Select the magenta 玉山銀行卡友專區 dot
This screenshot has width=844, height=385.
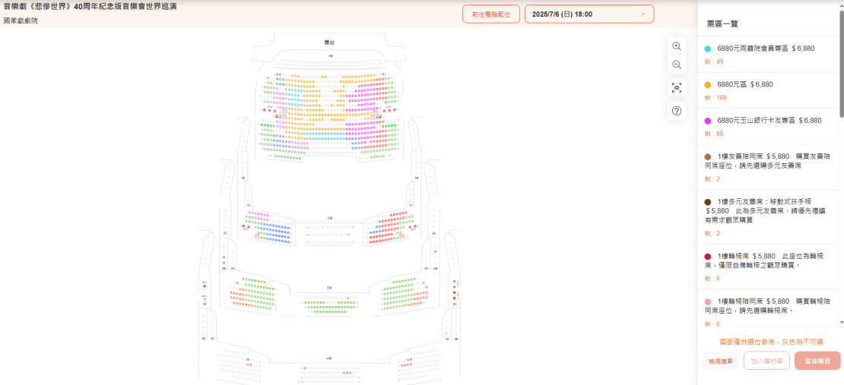tap(708, 121)
